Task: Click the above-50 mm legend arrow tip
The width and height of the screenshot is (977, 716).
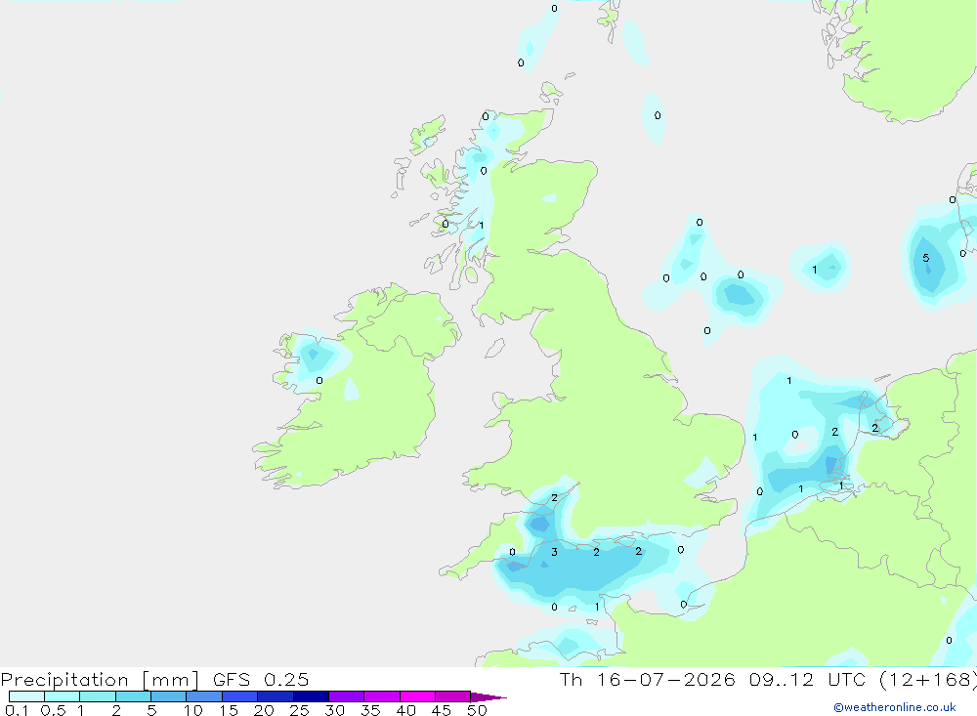Action: click(488, 697)
